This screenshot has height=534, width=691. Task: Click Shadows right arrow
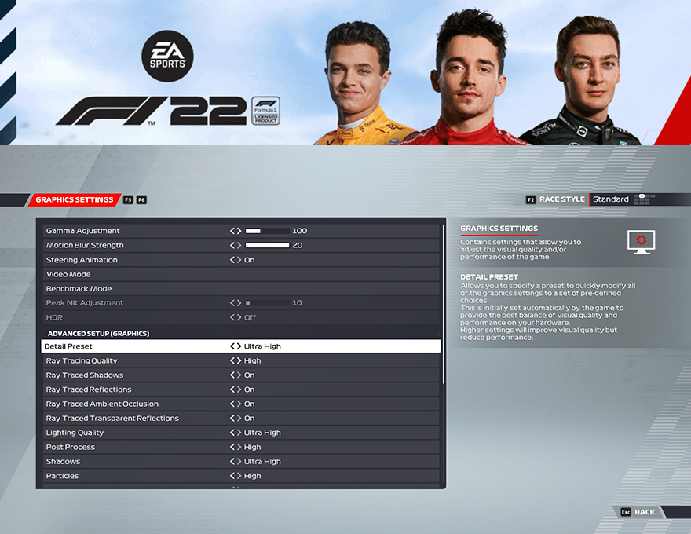tap(239, 461)
